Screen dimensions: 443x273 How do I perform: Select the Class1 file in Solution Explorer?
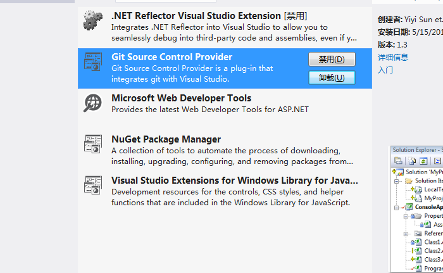tap(434, 242)
